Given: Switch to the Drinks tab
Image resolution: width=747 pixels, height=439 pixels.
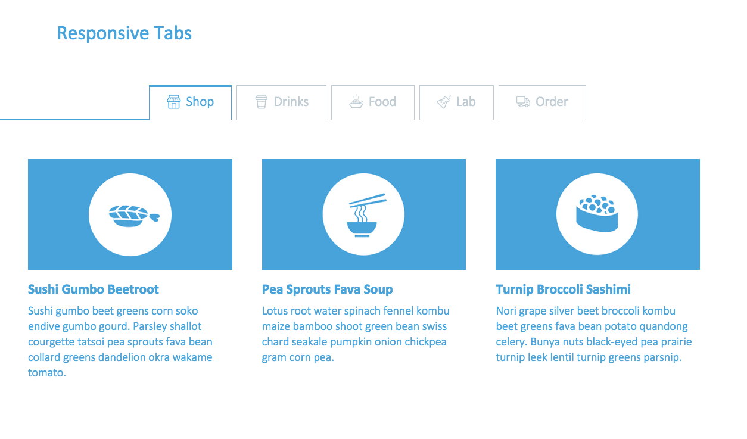Looking at the screenshot, I should 281,102.
